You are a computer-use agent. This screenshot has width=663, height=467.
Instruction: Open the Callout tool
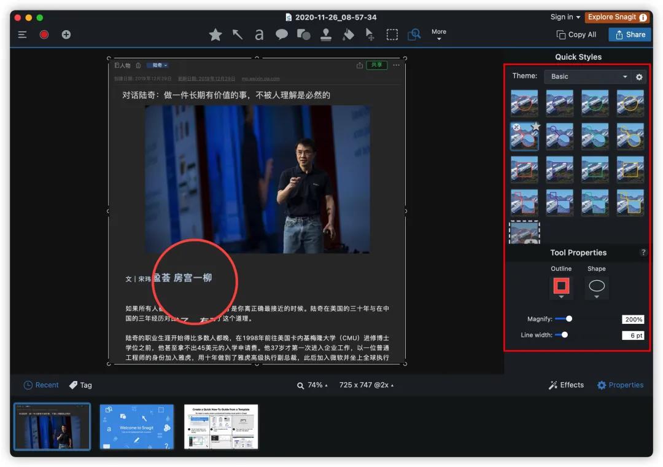coord(281,34)
